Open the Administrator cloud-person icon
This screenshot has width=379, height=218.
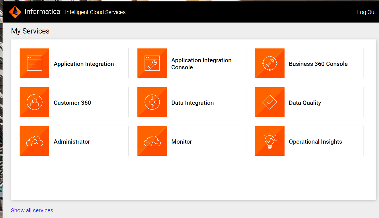pos(35,141)
